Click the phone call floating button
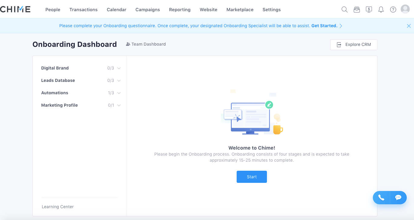 [x=381, y=198]
